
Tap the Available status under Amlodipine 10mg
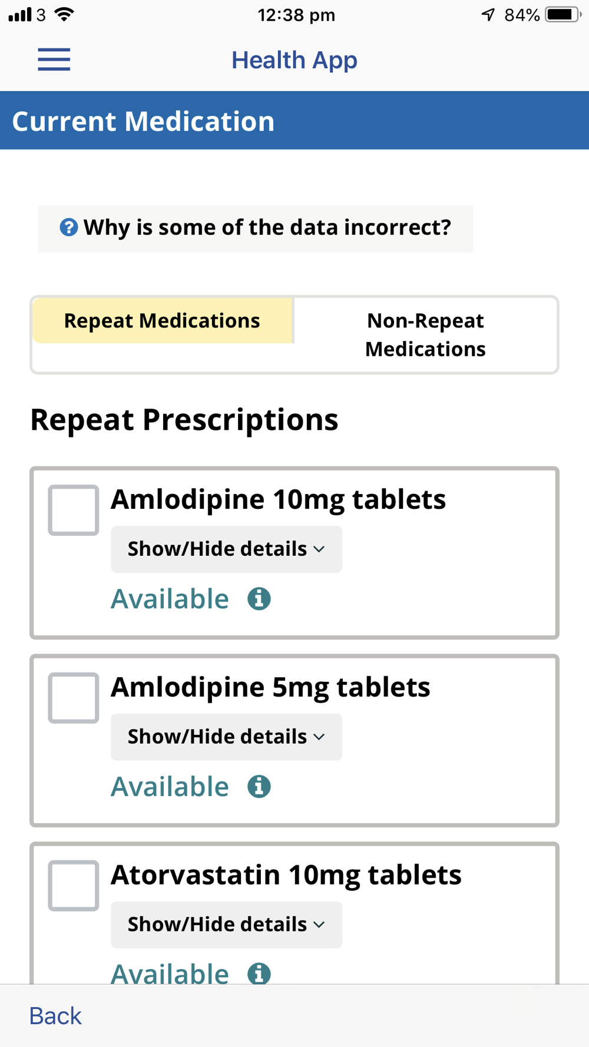pyautogui.click(x=170, y=599)
